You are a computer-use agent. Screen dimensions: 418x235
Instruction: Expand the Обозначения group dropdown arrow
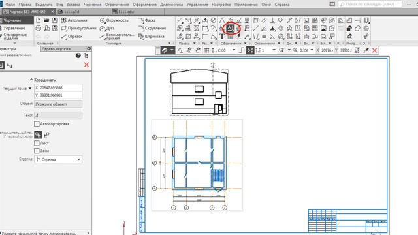pos(245,43)
